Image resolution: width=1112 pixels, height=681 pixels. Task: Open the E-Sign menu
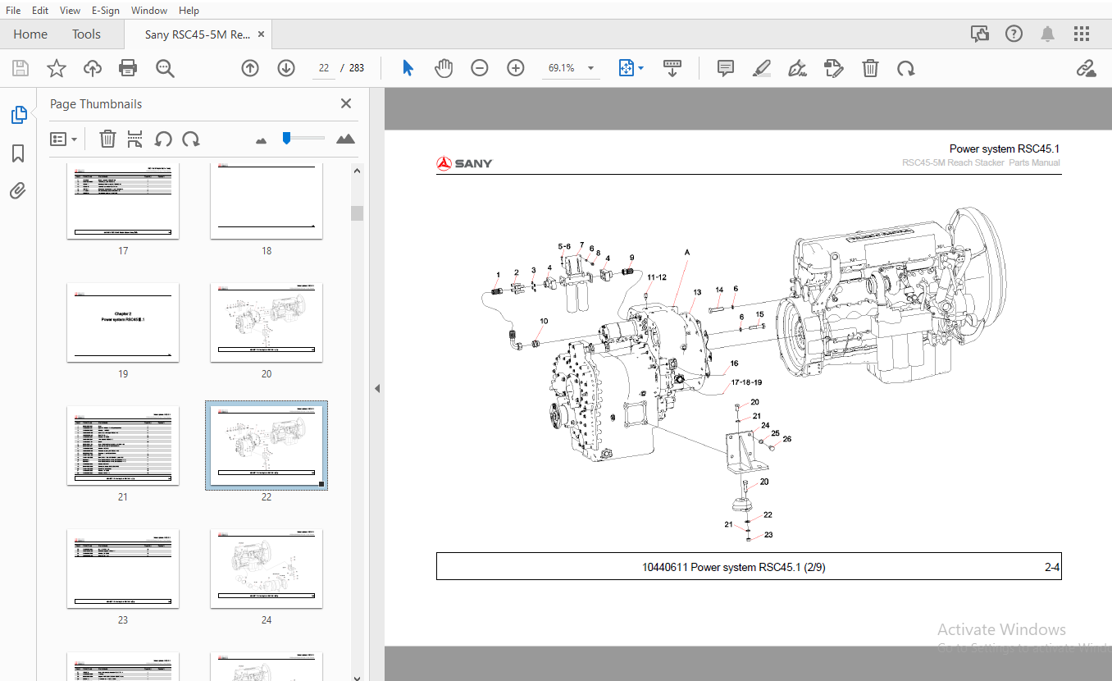(x=106, y=11)
